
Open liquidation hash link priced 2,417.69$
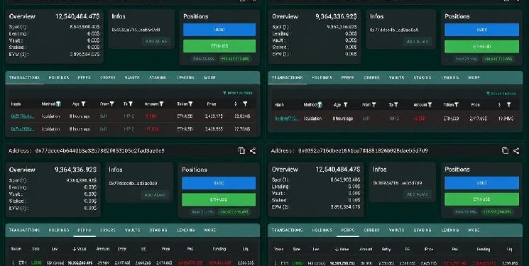[x=286, y=118]
